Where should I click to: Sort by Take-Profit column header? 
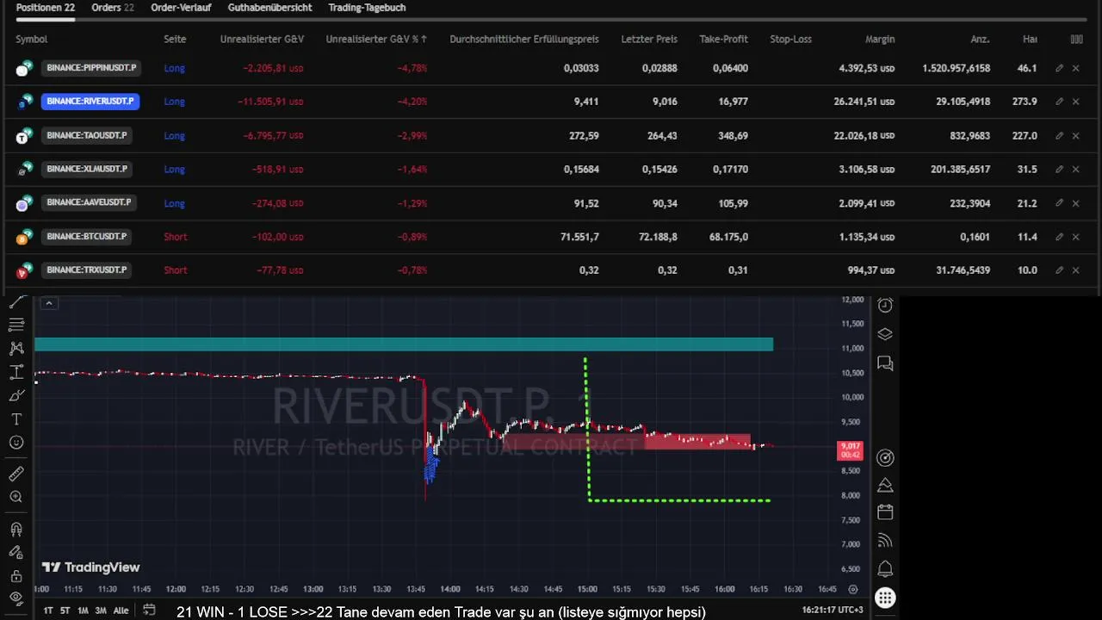tap(723, 39)
